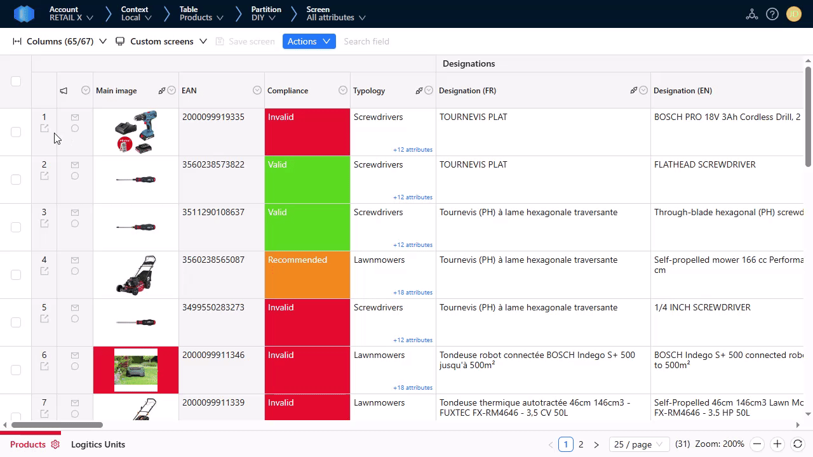Refresh the table with reload icon
This screenshot has height=457, width=813.
pyautogui.click(x=798, y=444)
